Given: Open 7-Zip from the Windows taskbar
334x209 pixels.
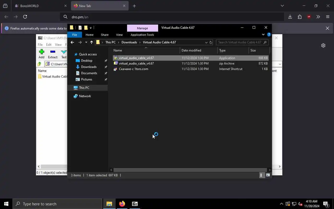Looking at the screenshot, I should click(x=135, y=204).
